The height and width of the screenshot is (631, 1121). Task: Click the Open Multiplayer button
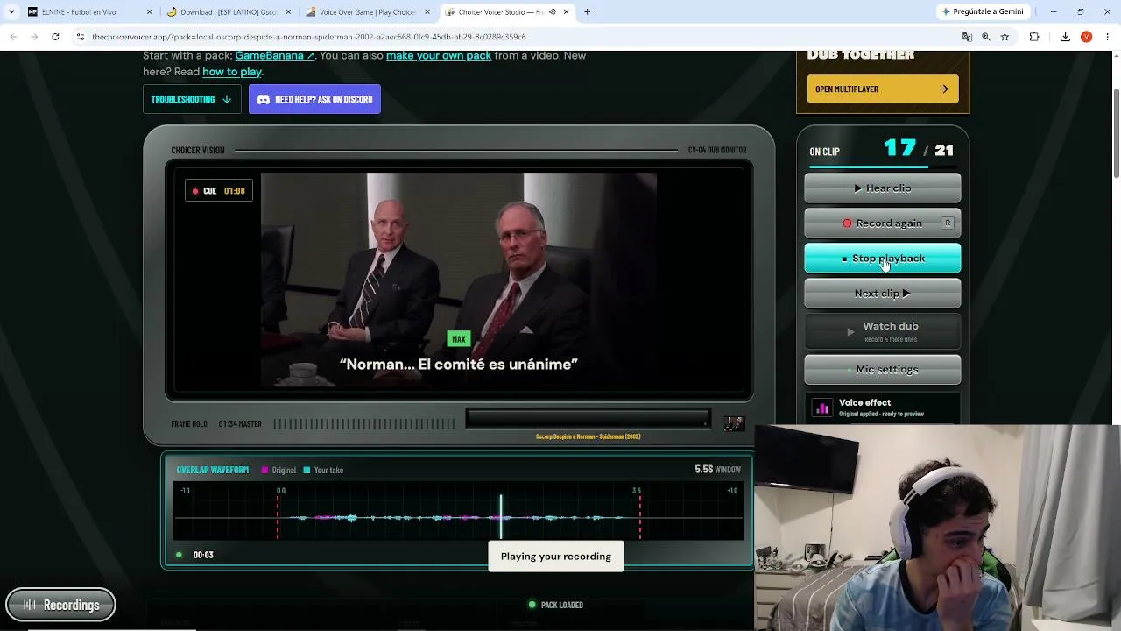883,89
